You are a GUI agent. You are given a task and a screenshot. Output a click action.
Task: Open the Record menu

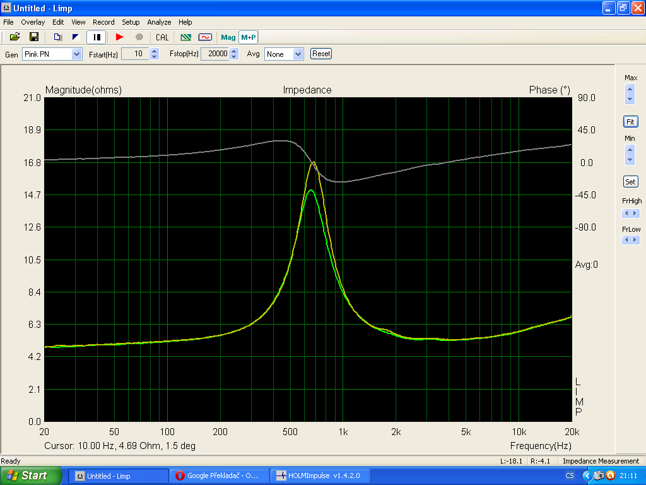click(x=103, y=22)
